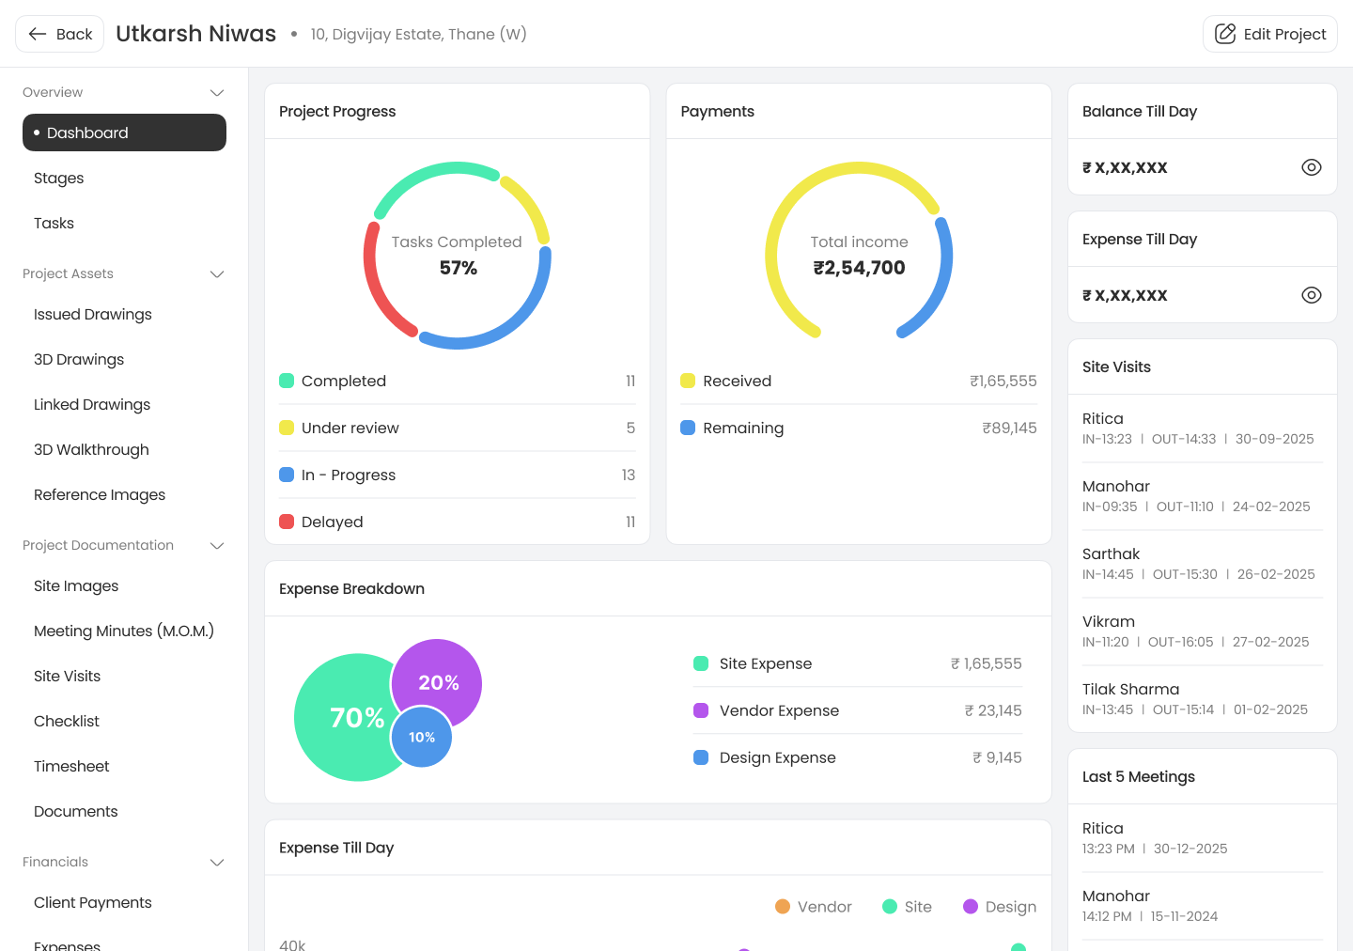
Task: Open 3D Walkthrough from the sidebar
Action: click(x=91, y=450)
